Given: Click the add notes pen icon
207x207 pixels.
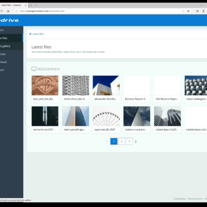Looking at the screenshot, I should point(204,11).
